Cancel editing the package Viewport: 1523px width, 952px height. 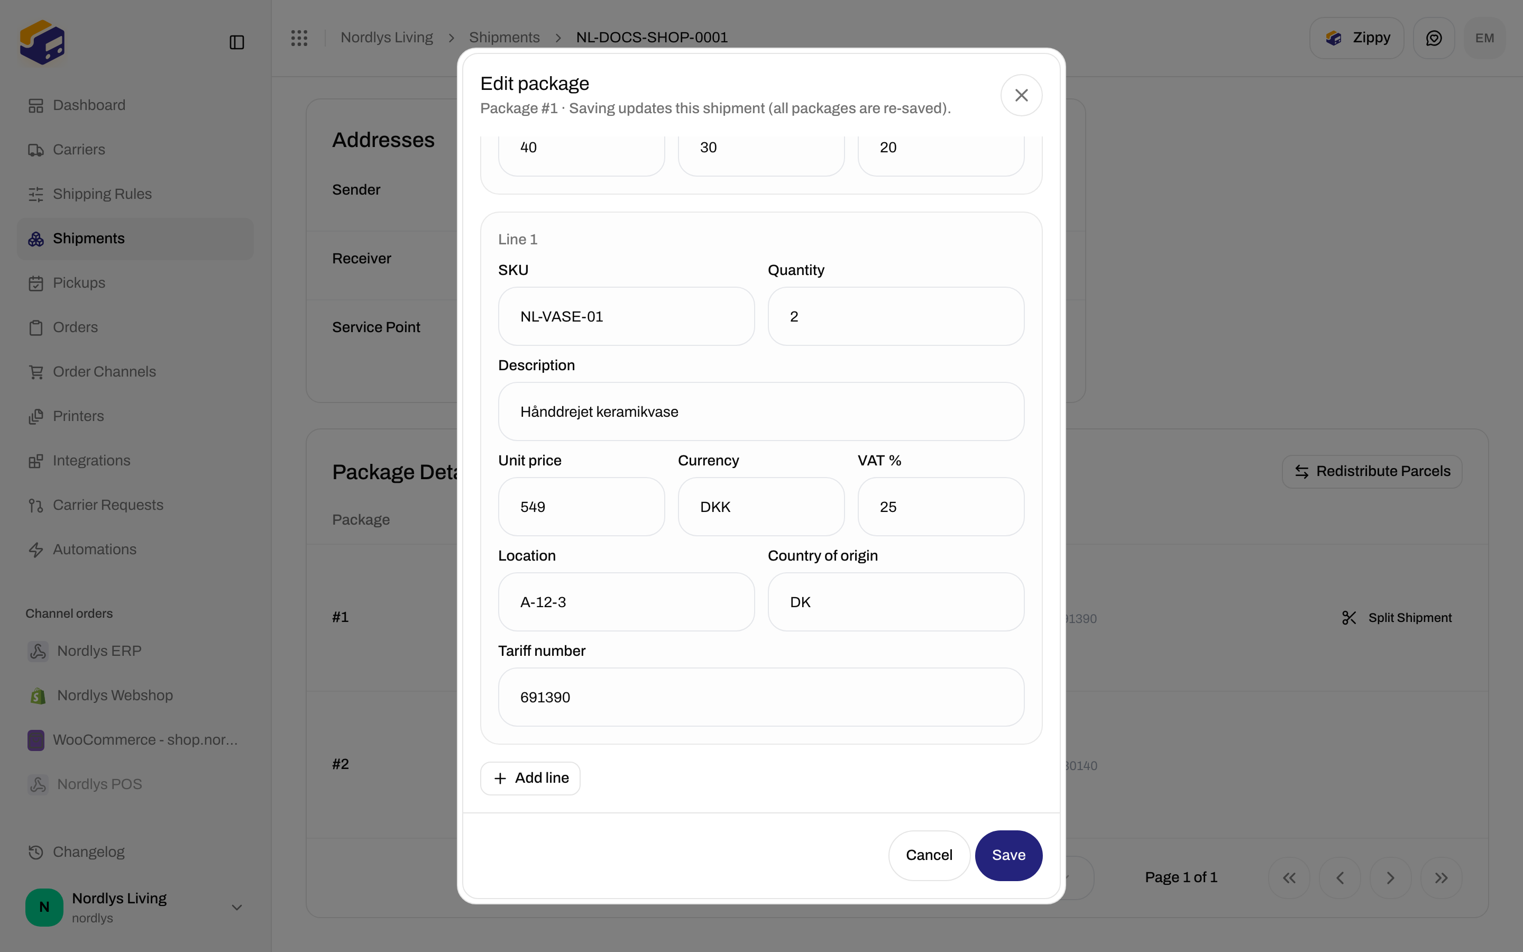click(x=929, y=855)
